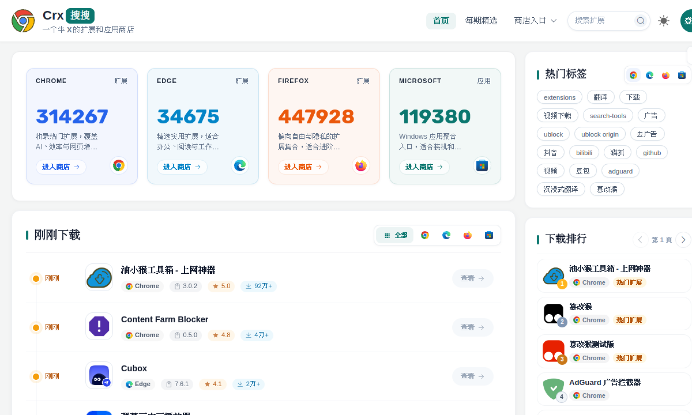Toggle the sun light/dark theme icon
The width and height of the screenshot is (692, 415).
point(664,21)
